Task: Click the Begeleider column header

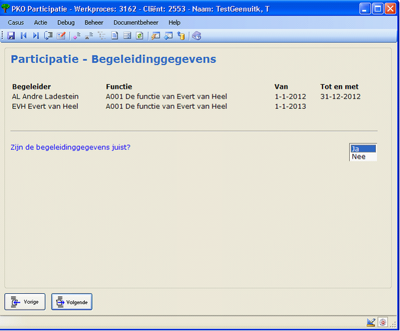Action: 32,87
